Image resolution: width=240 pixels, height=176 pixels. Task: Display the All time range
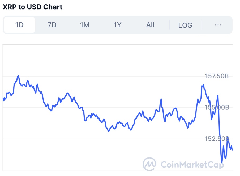tap(150, 25)
